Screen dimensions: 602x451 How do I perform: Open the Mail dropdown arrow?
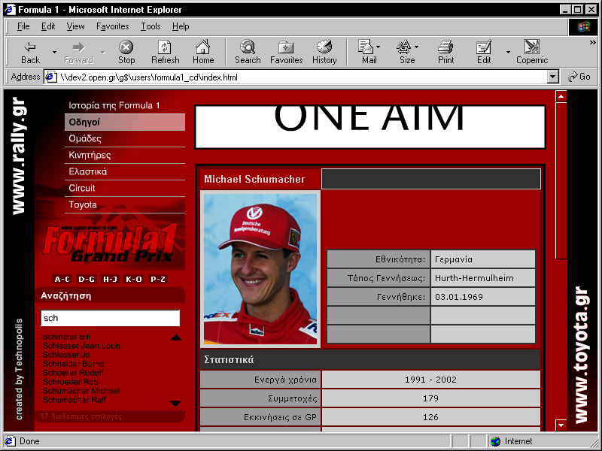[379, 47]
